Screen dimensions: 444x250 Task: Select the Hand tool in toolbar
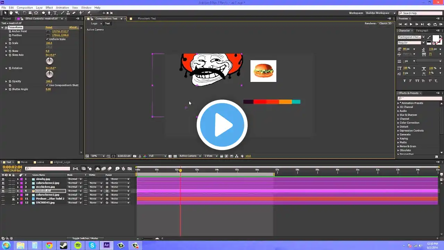[11, 13]
